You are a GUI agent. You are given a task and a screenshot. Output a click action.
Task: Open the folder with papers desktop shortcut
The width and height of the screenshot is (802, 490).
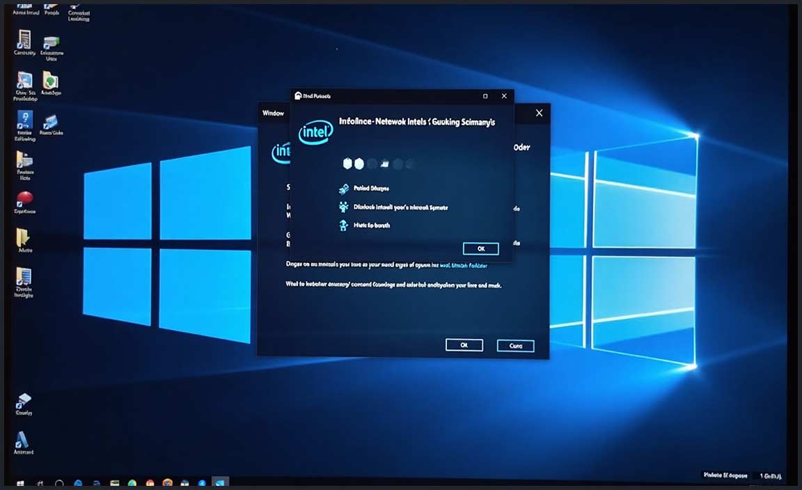tap(24, 160)
